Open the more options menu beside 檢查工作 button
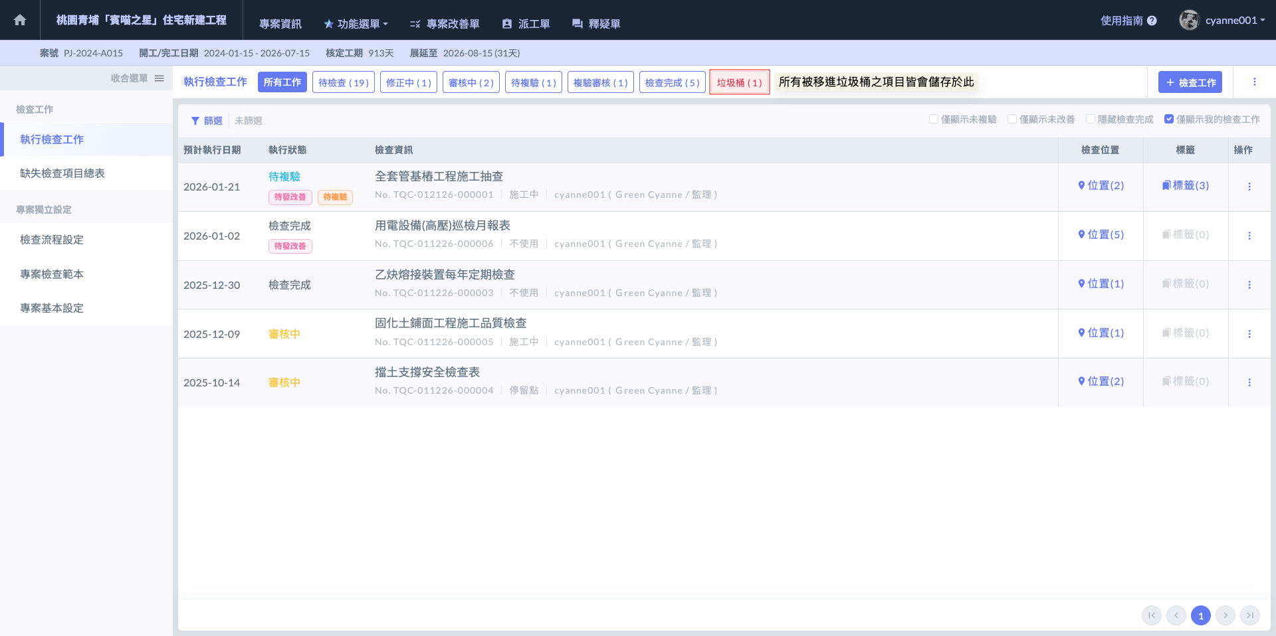Viewport: 1276px width, 636px height. (1254, 82)
